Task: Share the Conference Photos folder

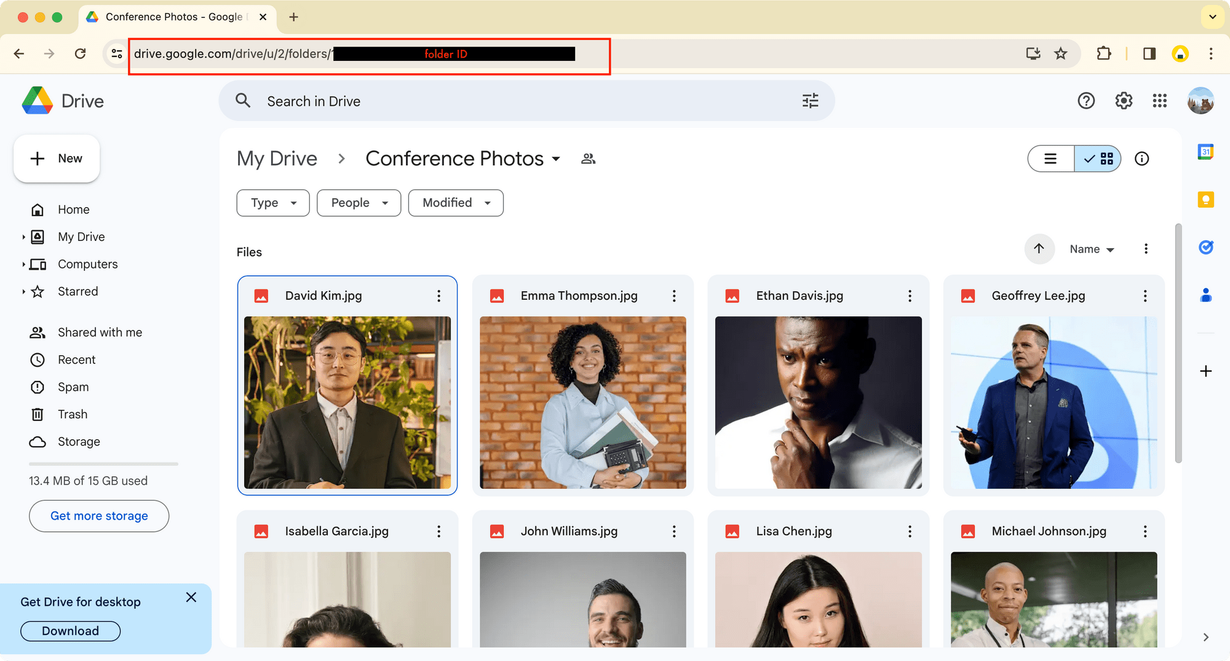Action: click(x=588, y=158)
